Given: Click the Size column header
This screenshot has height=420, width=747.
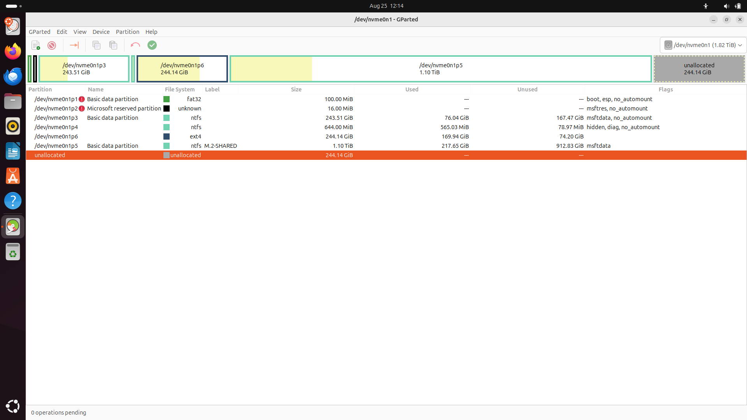Looking at the screenshot, I should (x=296, y=89).
